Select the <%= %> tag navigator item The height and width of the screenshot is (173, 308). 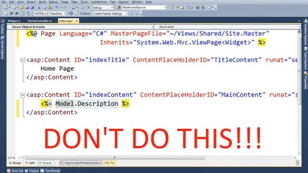click(110, 163)
